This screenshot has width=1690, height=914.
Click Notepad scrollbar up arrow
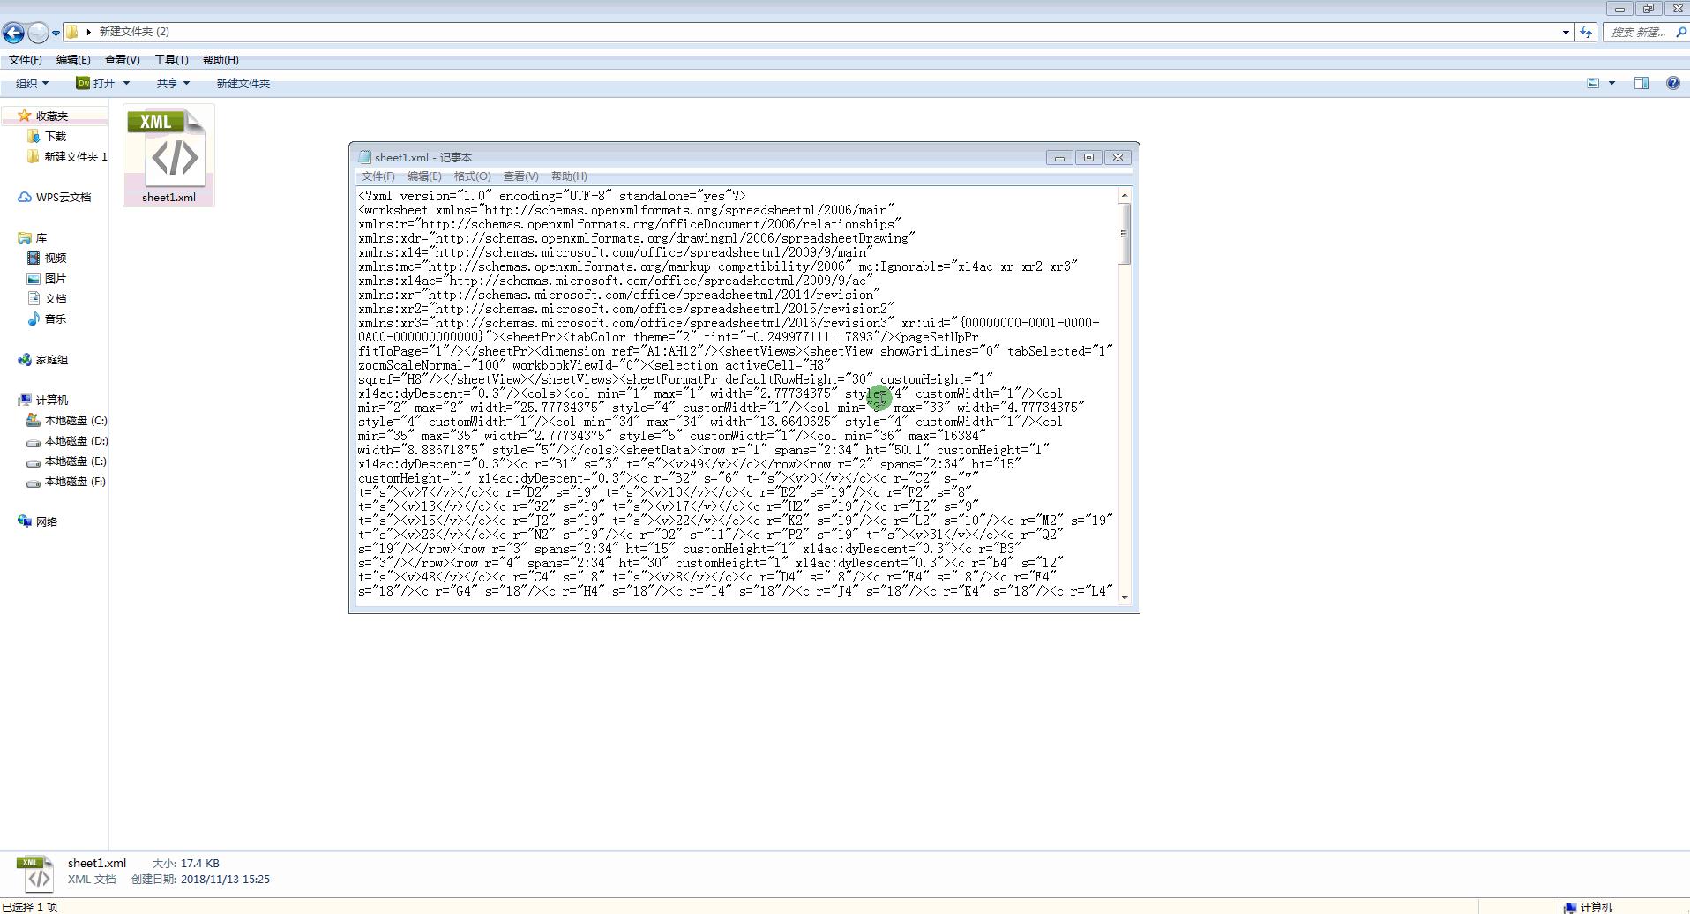[1125, 195]
